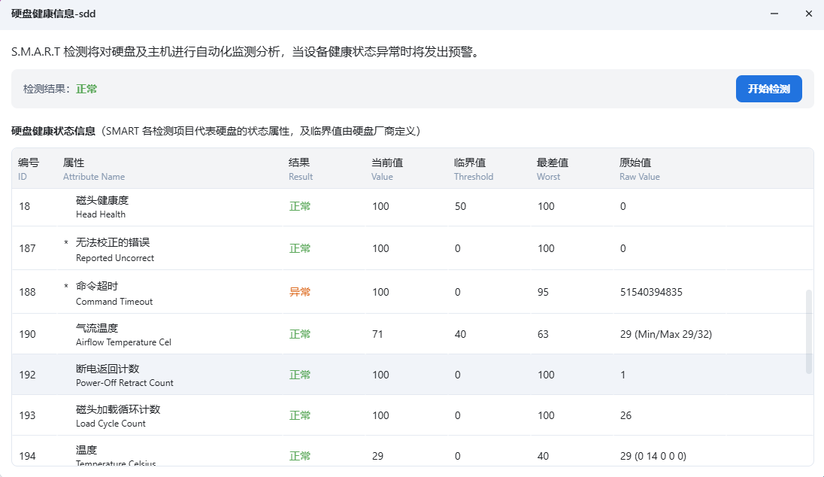Click threshold value 50 for Head Health
Image resolution: width=824 pixels, height=477 pixels.
460,206
